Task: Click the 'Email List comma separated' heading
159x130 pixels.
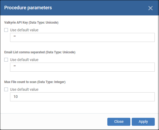Action: (x=24, y=52)
